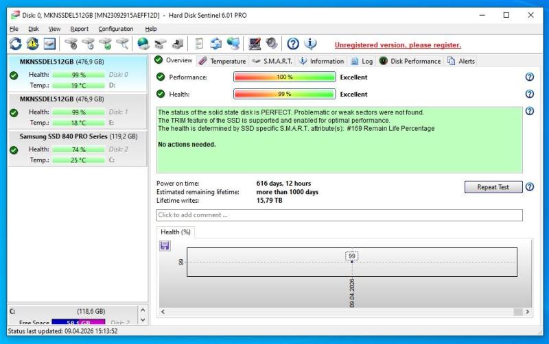Click the computer-with-drive toolbar icon
The height and width of the screenshot is (344, 549).
[178, 44]
